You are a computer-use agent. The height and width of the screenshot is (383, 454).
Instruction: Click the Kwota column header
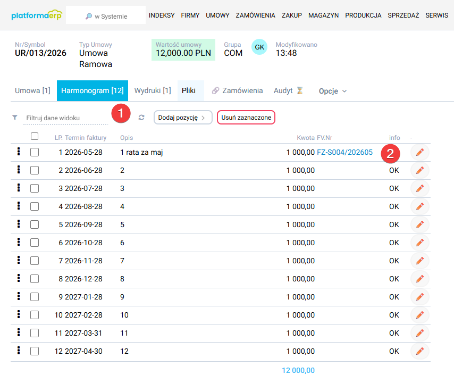[x=306, y=138]
